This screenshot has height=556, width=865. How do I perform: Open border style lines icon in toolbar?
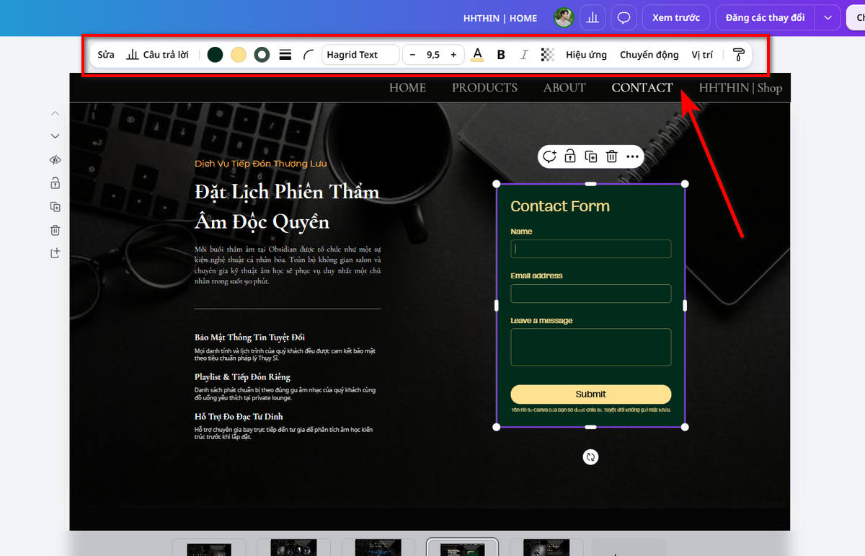pos(285,55)
